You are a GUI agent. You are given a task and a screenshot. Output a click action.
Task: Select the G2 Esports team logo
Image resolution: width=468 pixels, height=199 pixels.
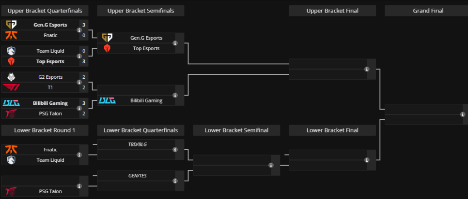12,77
